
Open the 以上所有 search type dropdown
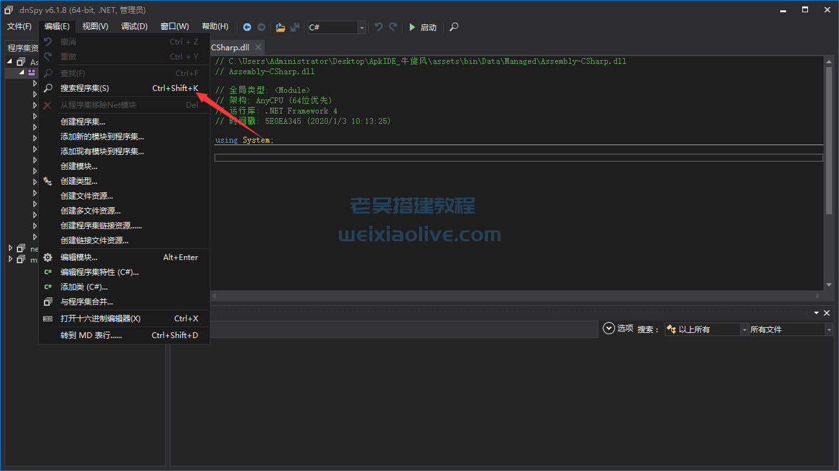point(743,330)
